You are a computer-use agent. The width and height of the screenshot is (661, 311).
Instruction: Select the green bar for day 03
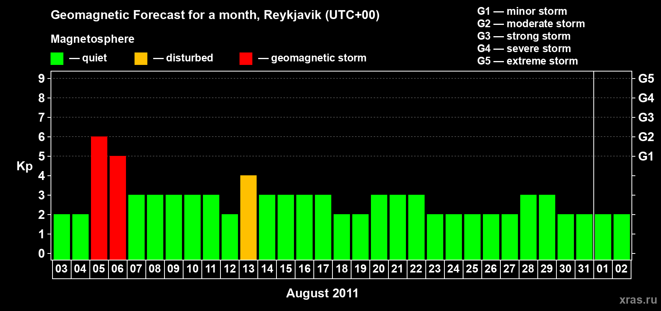click(62, 237)
